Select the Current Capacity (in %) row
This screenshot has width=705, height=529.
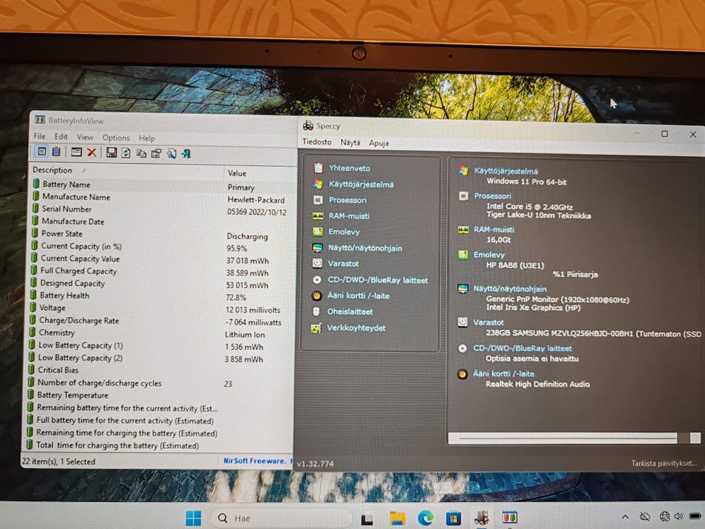[161, 247]
